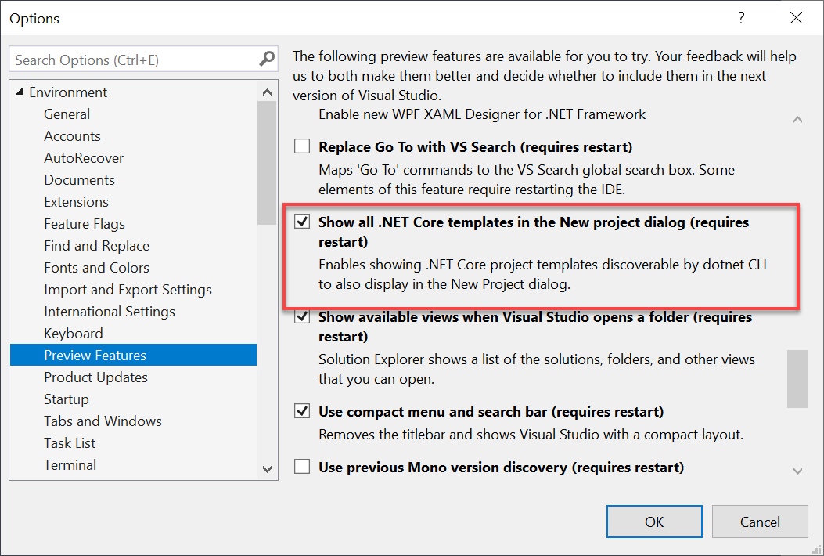Click the 'Removes the titlebar' description text
Image resolution: width=824 pixels, height=556 pixels.
pyautogui.click(x=531, y=435)
